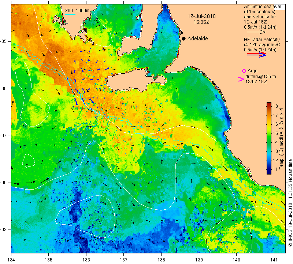The width and height of the screenshot is (293, 264).
Task: Click the '15:35Z' time label
Action: coord(201,22)
